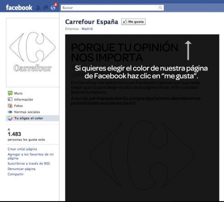Open the Información tab
Screen dimensions: 224x202
(x=23, y=100)
